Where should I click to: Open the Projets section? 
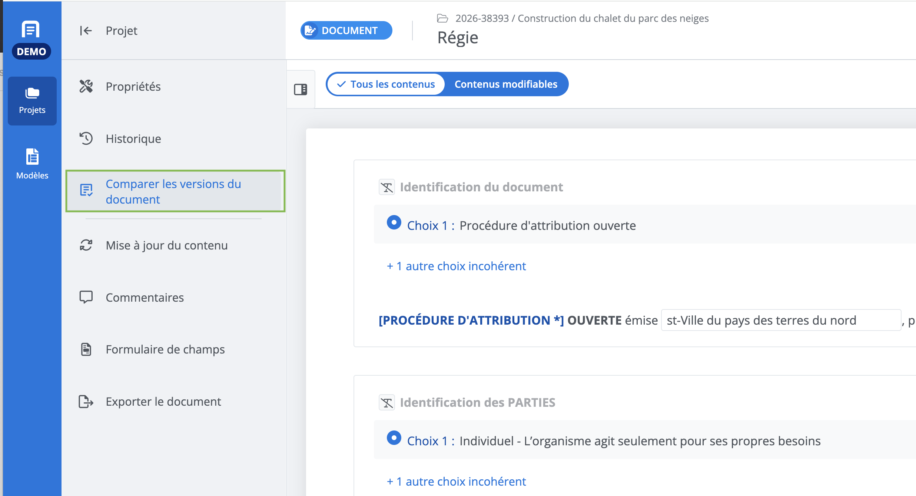32,101
